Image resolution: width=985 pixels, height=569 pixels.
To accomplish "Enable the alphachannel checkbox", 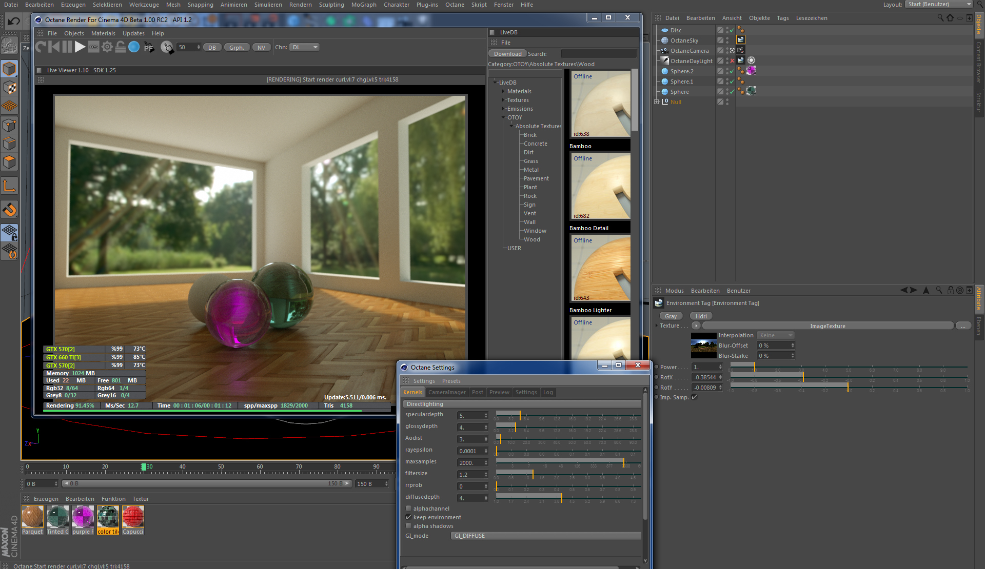I will pos(409,509).
